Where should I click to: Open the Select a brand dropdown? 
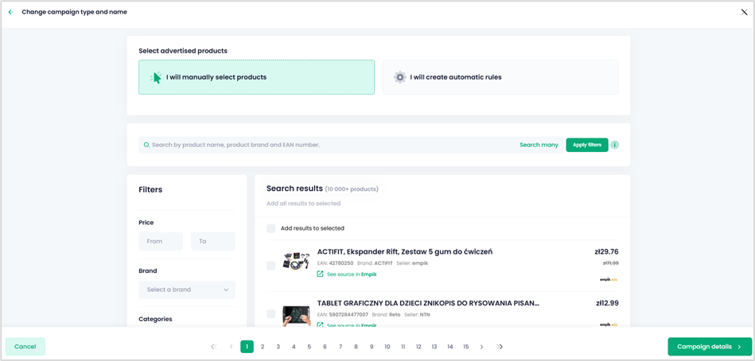click(x=187, y=289)
